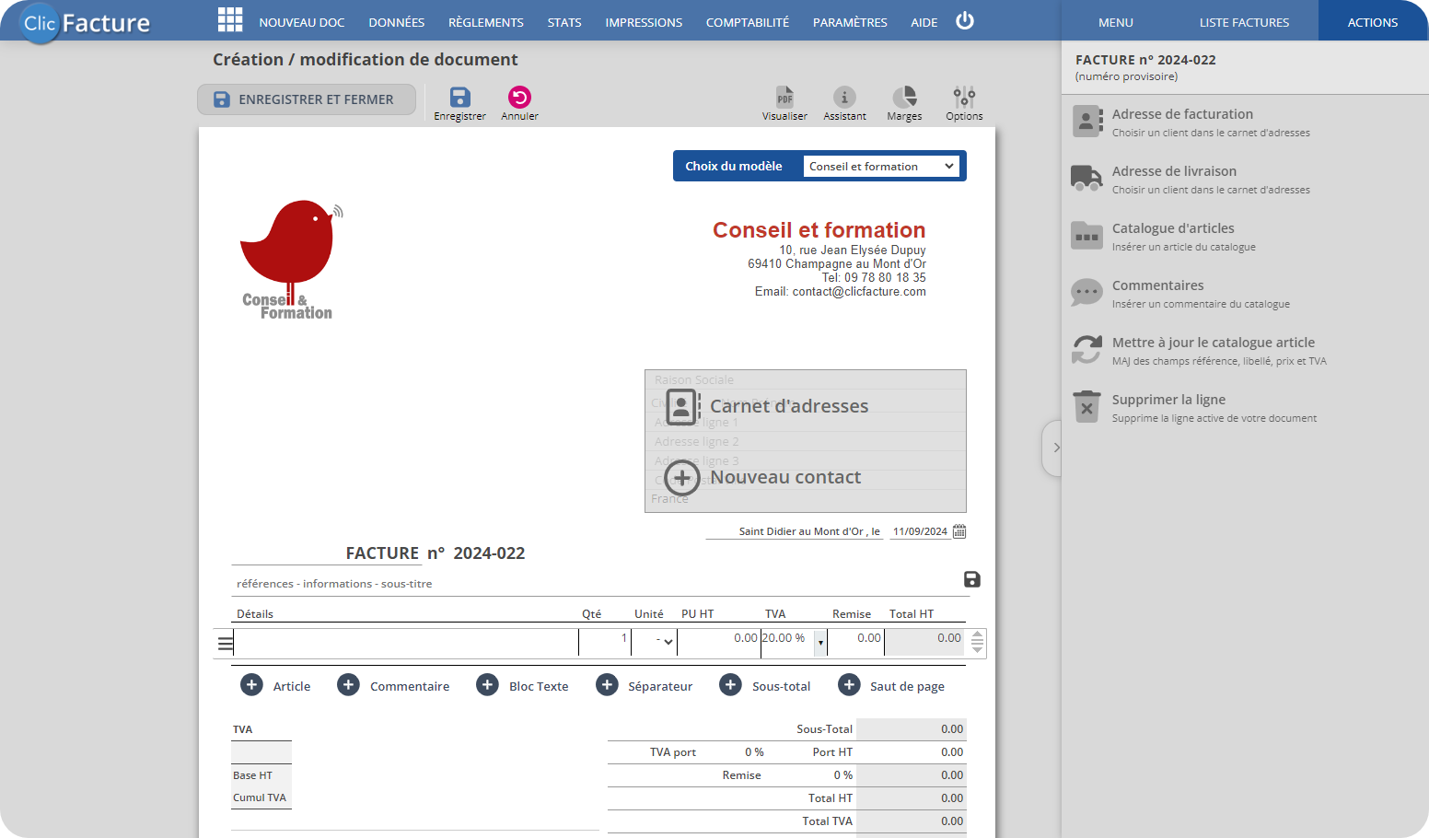Open the NOUVEAU DOC menu
This screenshot has width=1429, height=838.
(x=302, y=22)
